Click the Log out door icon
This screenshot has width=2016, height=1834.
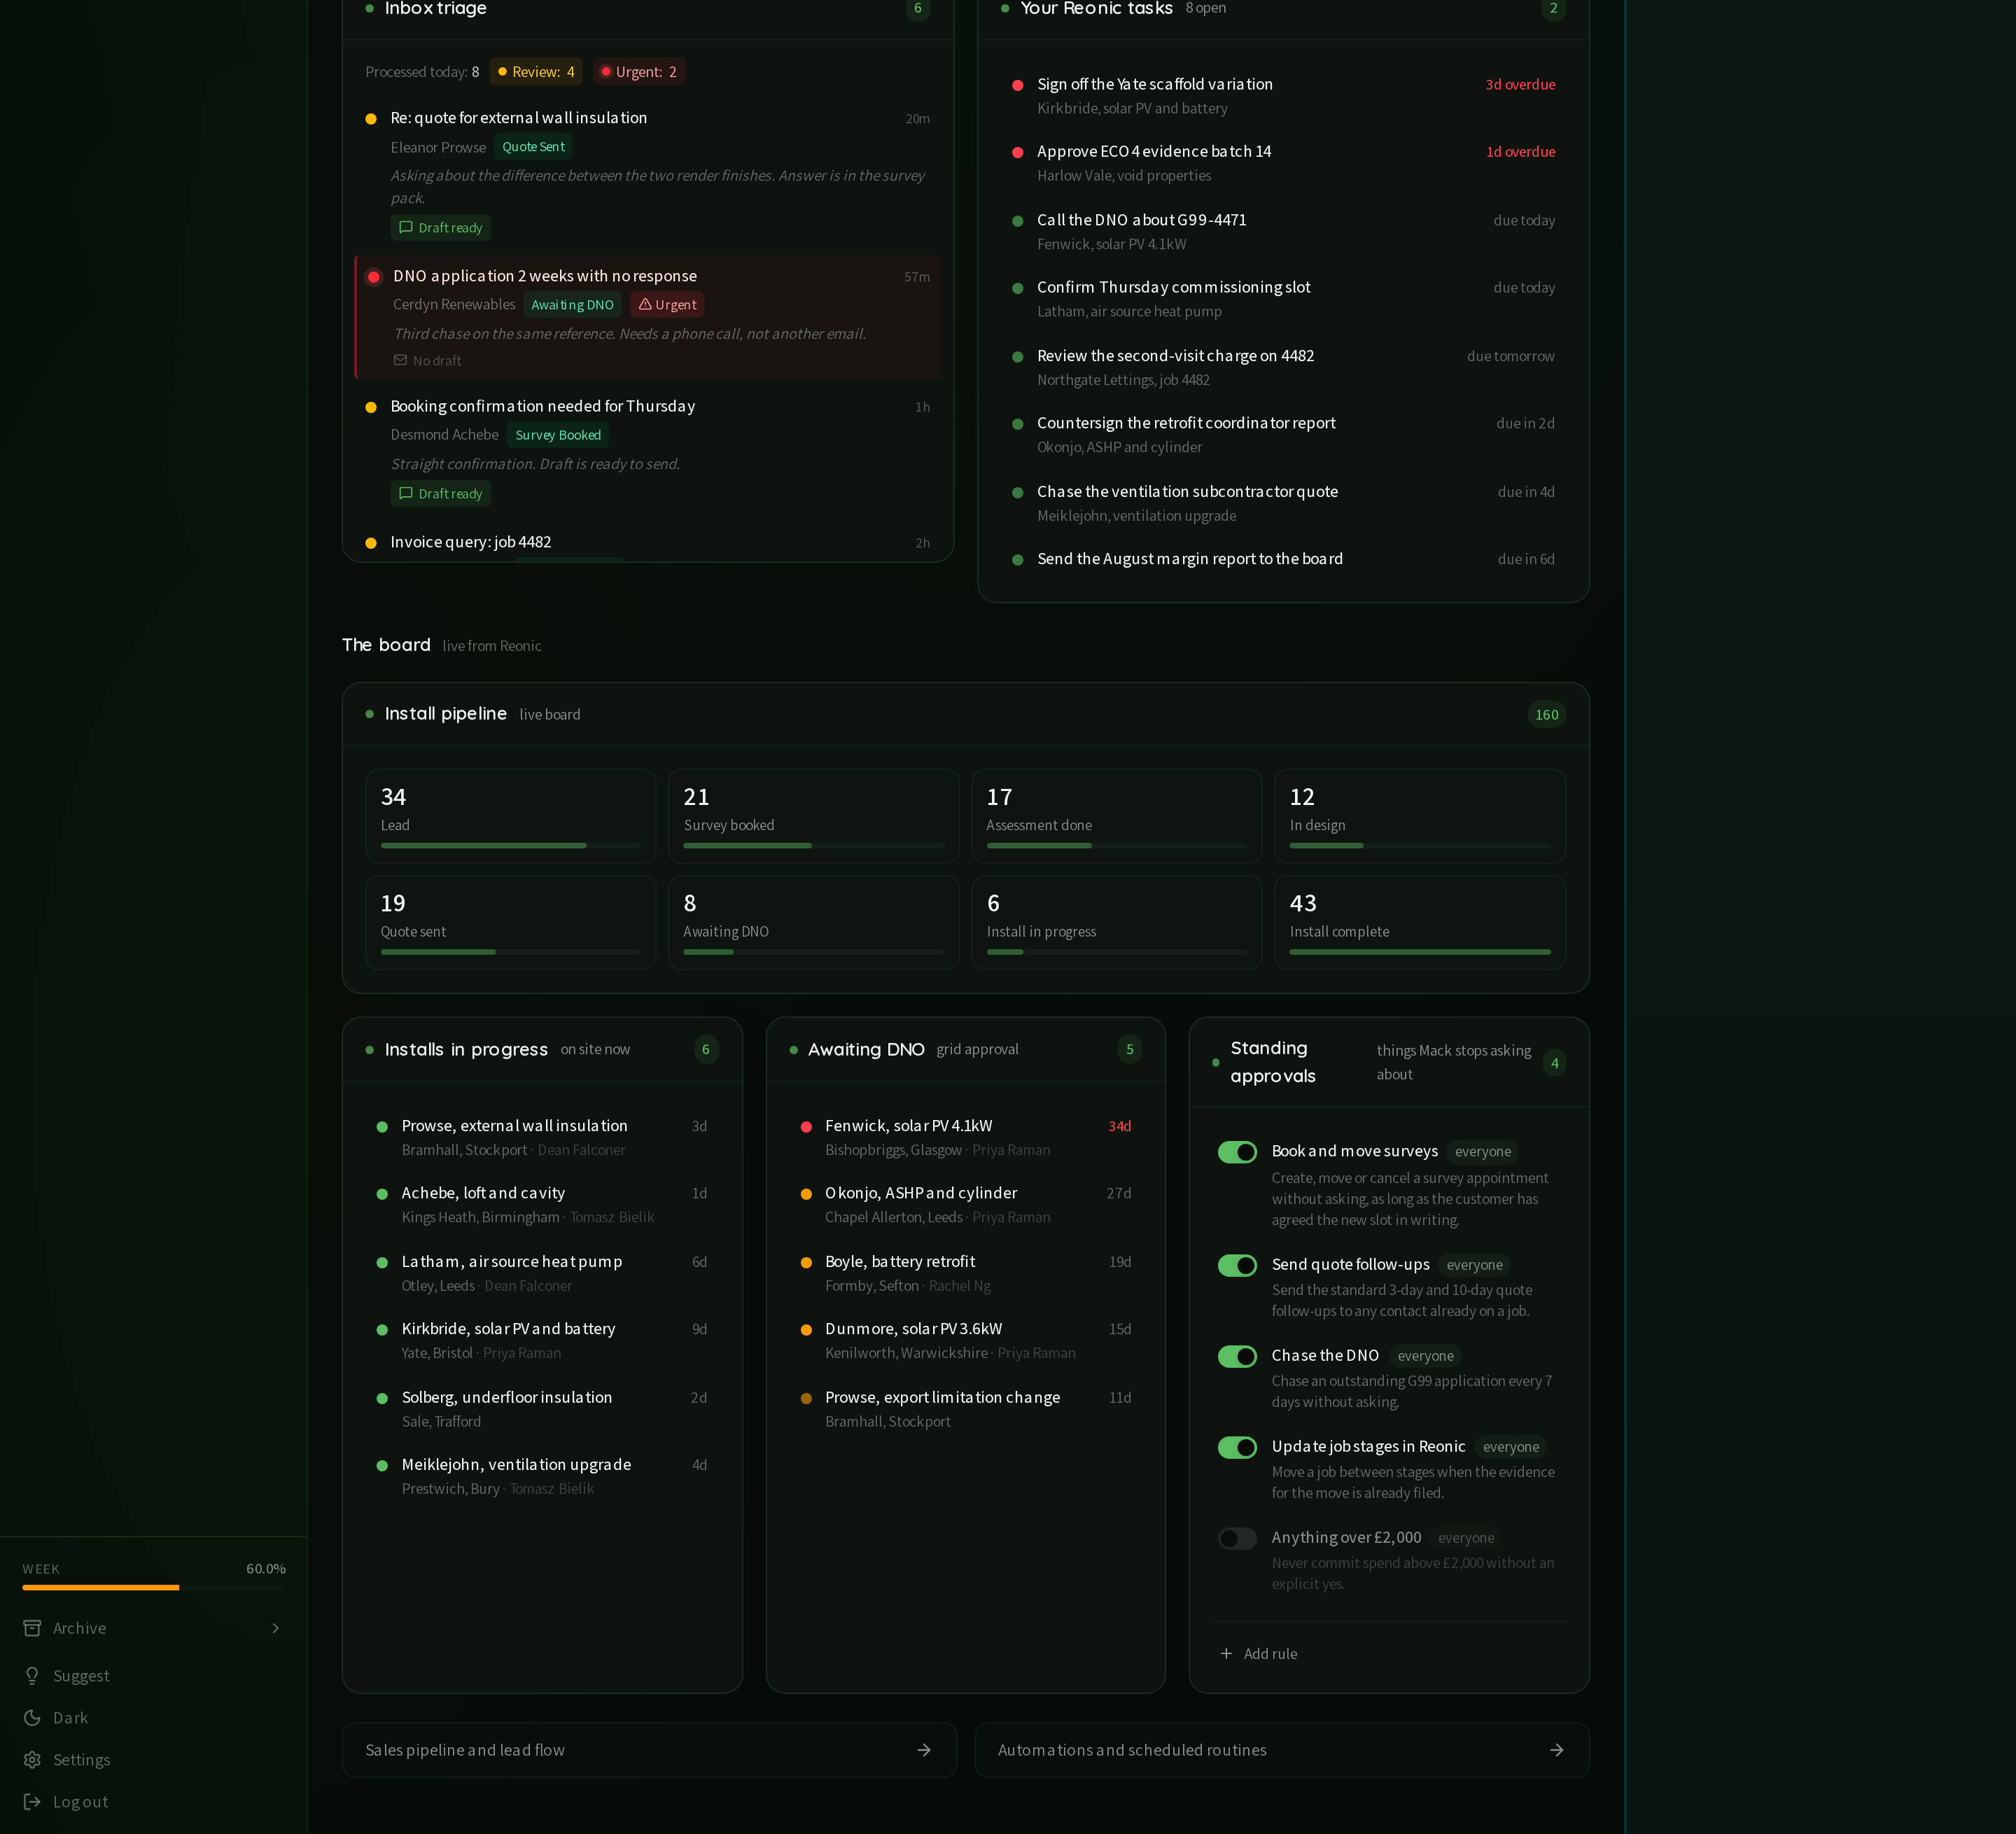32,1802
